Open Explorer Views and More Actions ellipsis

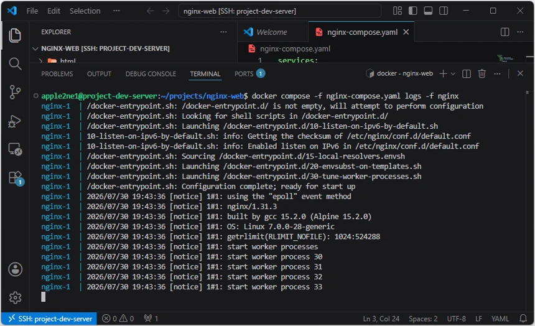pyautogui.click(x=223, y=32)
